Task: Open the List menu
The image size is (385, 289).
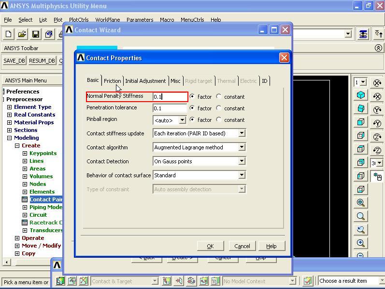Action: [x=43, y=20]
